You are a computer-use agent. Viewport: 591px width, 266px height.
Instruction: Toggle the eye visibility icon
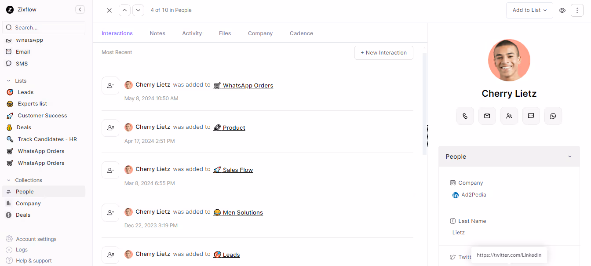pos(562,10)
